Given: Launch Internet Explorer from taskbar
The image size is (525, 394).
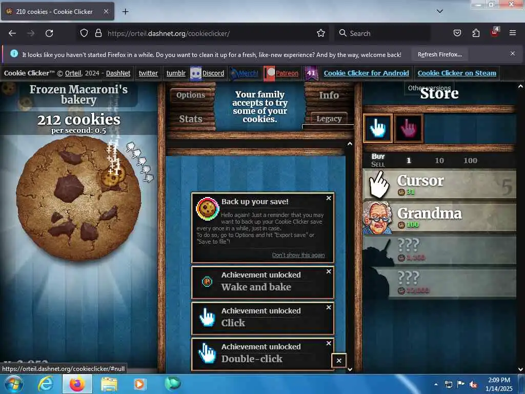Looking at the screenshot, I should (x=46, y=384).
